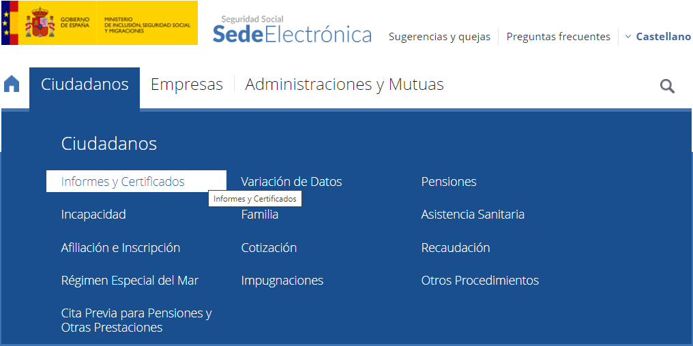Click the home icon
The width and height of the screenshot is (693, 346).
pos(12,84)
